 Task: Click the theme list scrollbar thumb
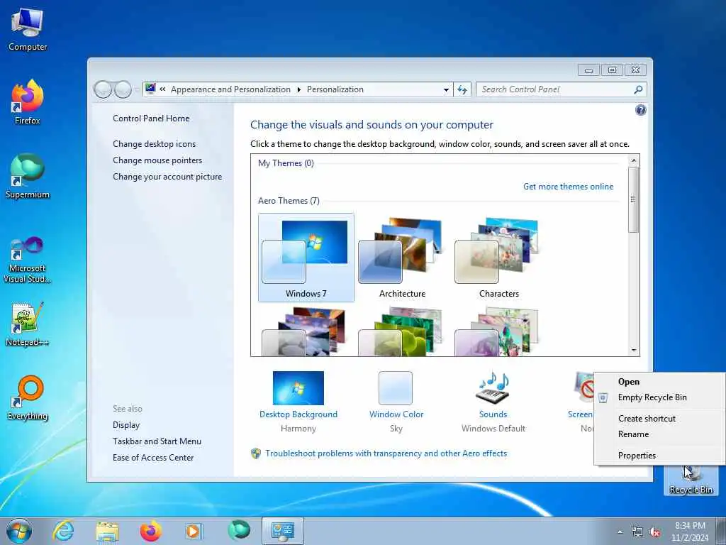pos(633,199)
